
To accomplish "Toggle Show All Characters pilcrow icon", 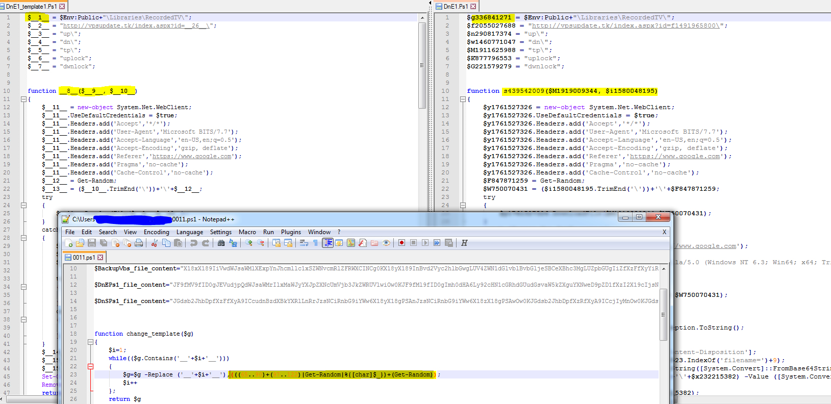I will 315,243.
